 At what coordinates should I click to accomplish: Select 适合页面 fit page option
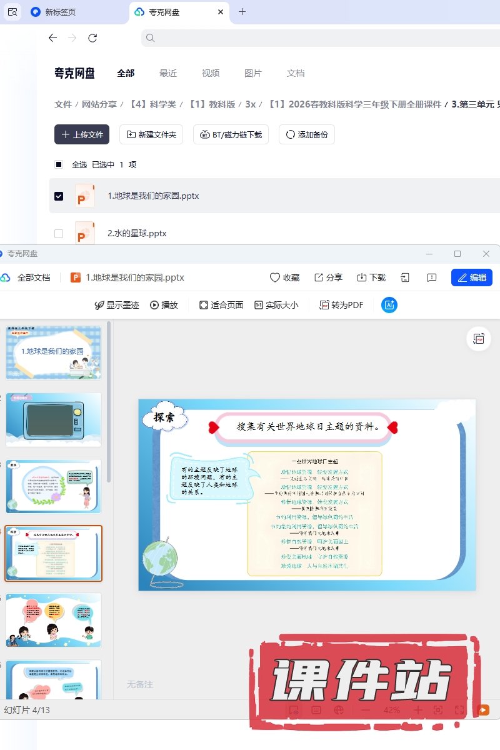pyautogui.click(x=221, y=305)
